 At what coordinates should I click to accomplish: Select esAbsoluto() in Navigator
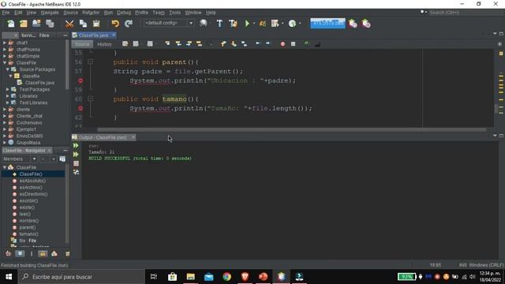[32, 181]
